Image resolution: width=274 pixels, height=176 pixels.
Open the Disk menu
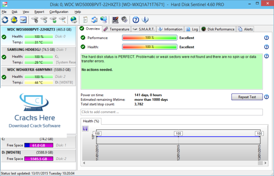coord(14,12)
